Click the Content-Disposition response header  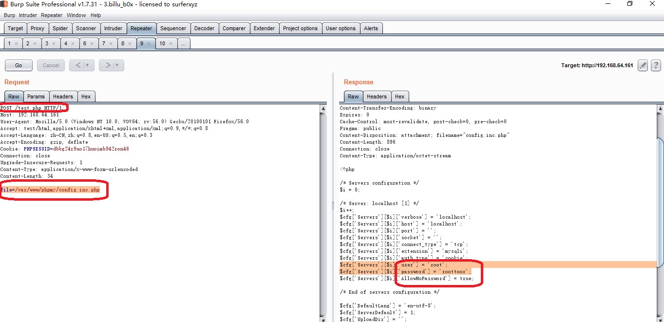pyautogui.click(x=424, y=135)
